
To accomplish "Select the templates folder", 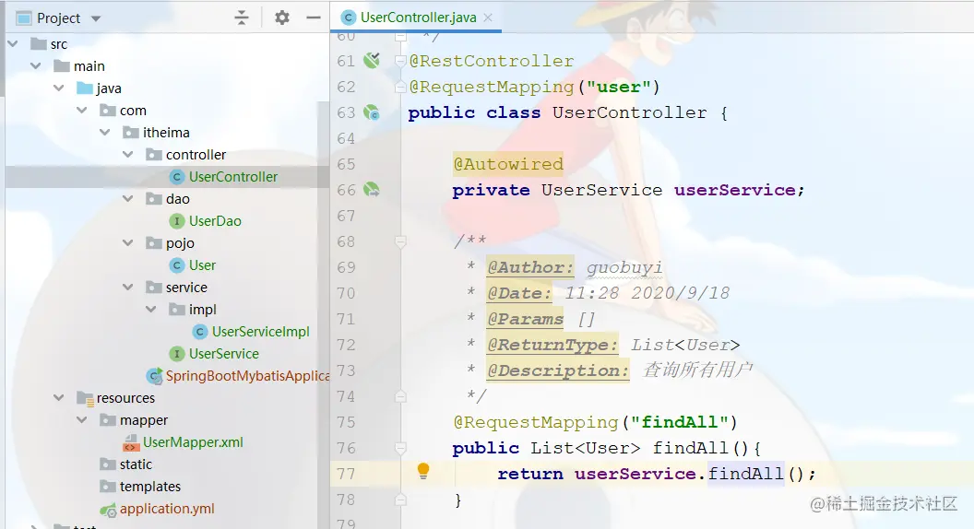I will pos(149,487).
